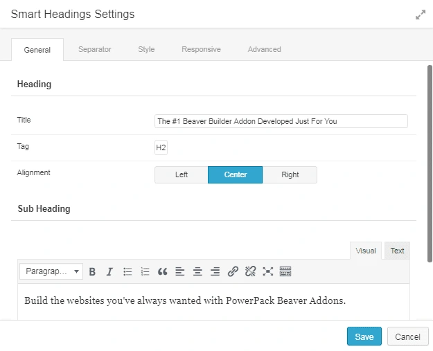Insert a link via chain icon

tap(233, 271)
